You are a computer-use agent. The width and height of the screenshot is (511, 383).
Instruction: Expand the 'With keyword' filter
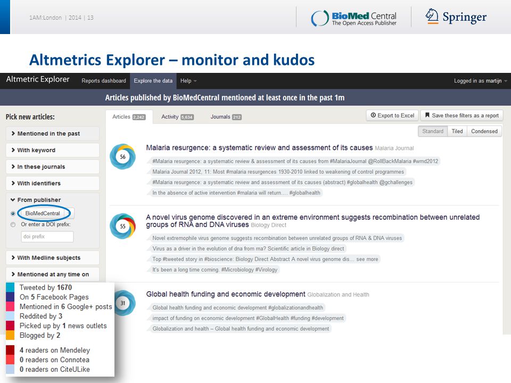pyautogui.click(x=53, y=150)
